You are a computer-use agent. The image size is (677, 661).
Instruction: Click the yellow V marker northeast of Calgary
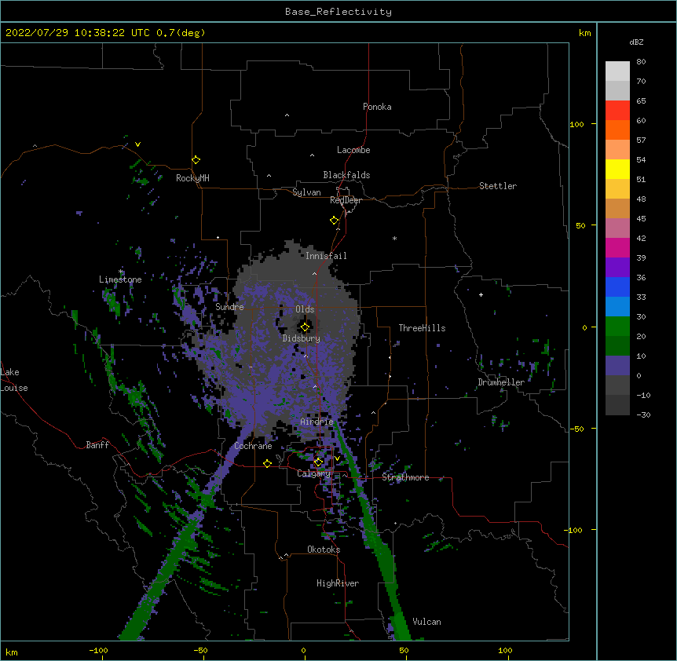pos(337,458)
